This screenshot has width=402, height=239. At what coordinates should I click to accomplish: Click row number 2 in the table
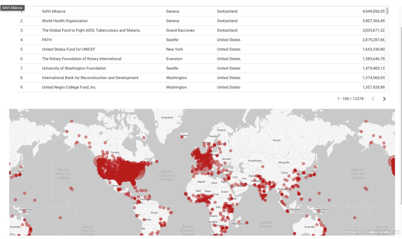pyautogui.click(x=22, y=21)
